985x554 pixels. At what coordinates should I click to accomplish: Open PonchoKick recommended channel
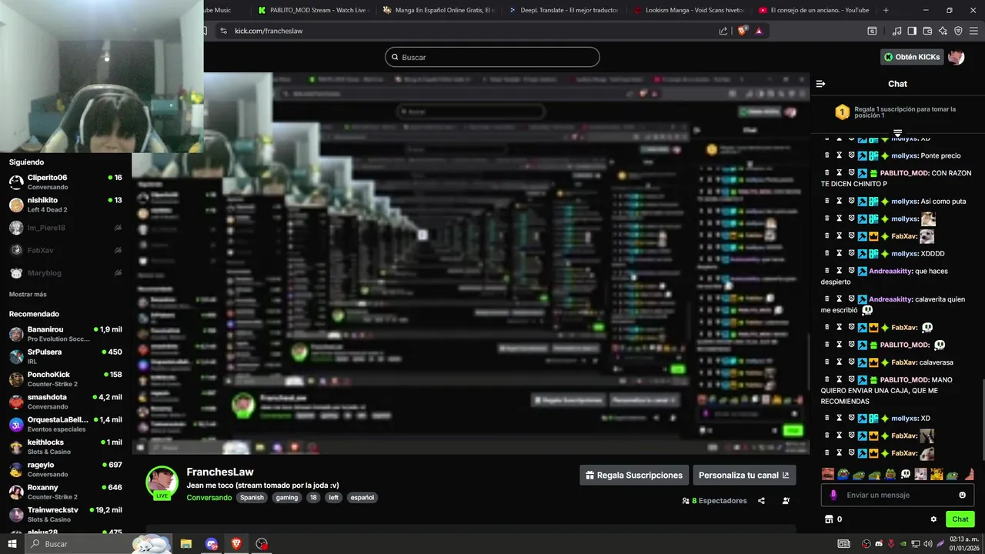click(65, 379)
